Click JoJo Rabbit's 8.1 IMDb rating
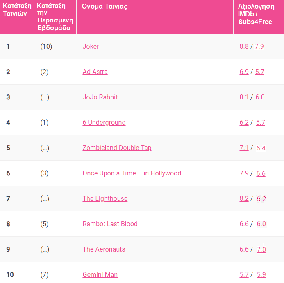Screen dimensions: 284x283 pos(244,97)
